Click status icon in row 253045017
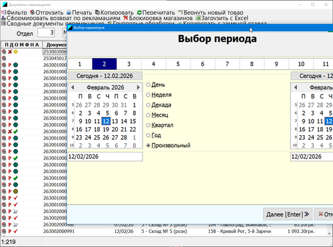 click(x=4, y=59)
